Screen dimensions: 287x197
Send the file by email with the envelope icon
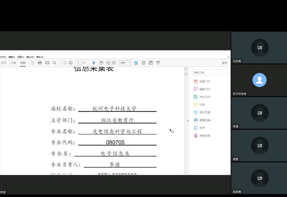pos(47,63)
